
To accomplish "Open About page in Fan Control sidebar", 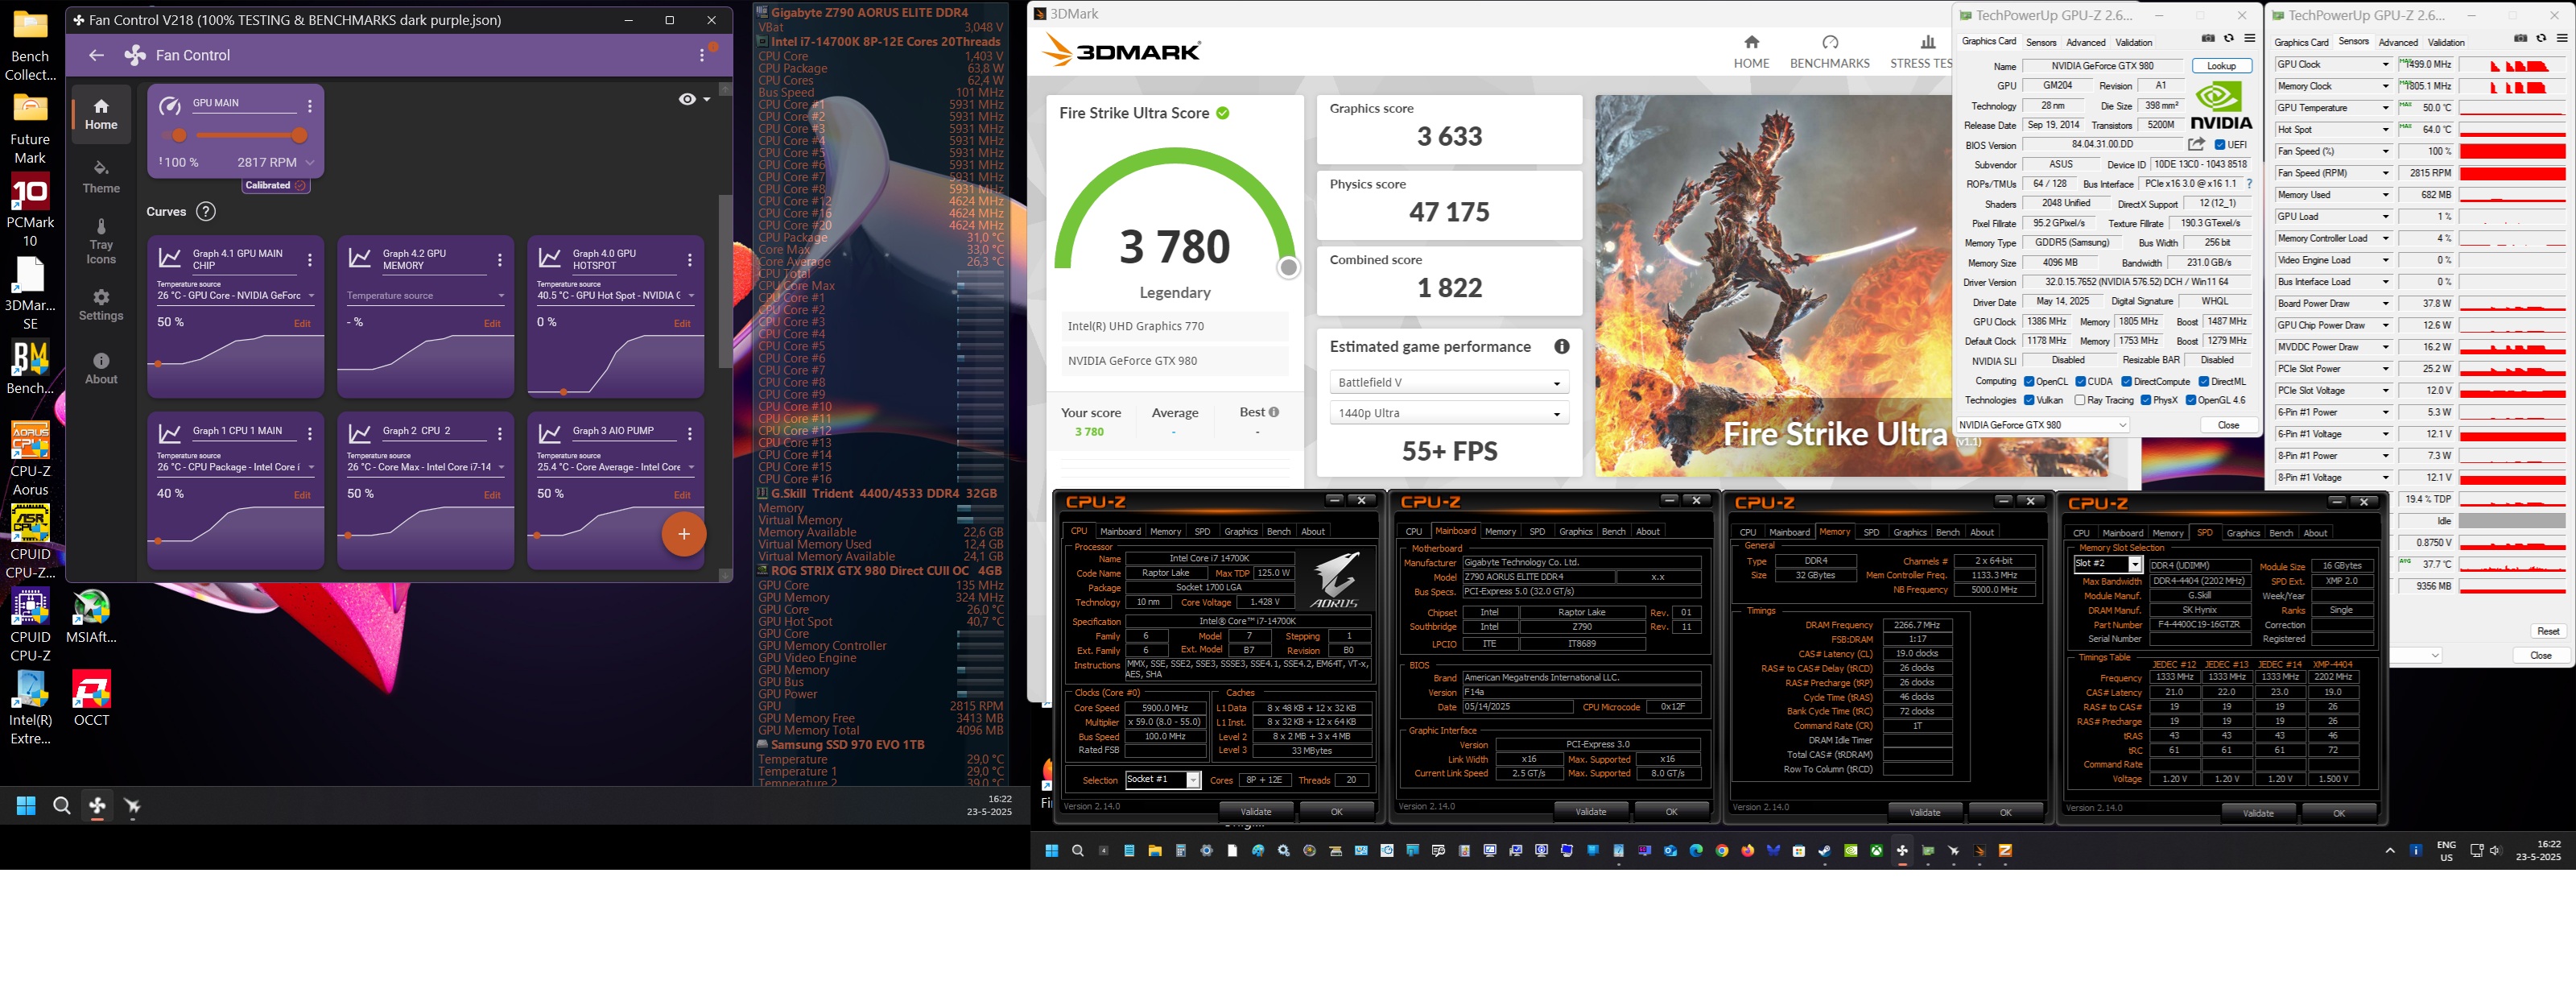I will click(101, 368).
